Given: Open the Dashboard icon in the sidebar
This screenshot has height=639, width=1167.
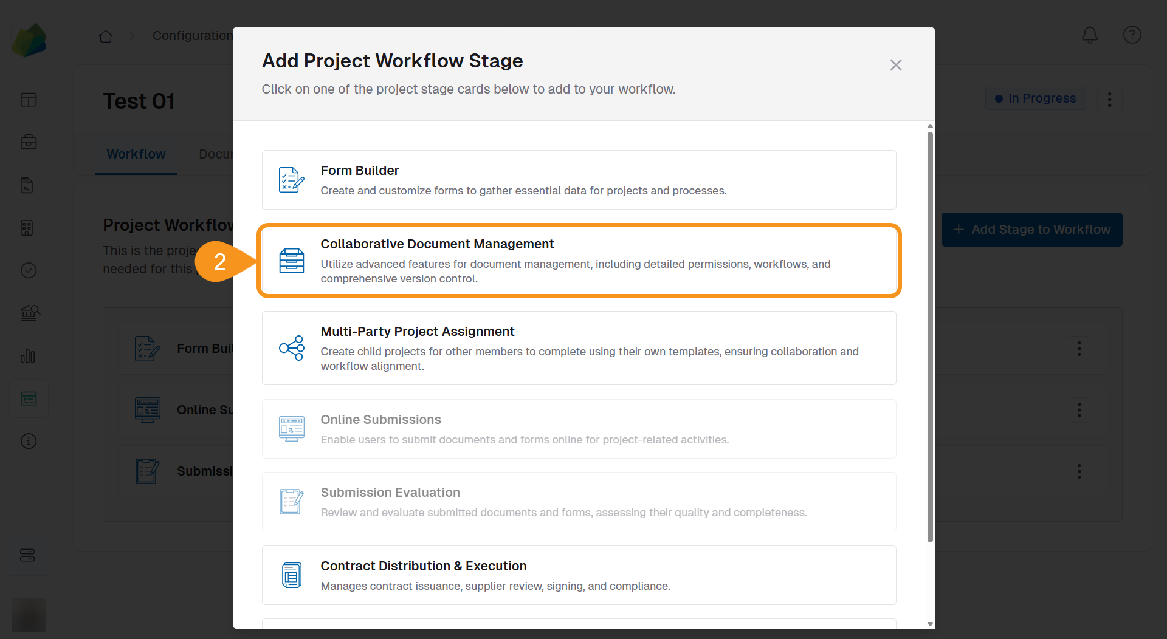Looking at the screenshot, I should coord(29,99).
